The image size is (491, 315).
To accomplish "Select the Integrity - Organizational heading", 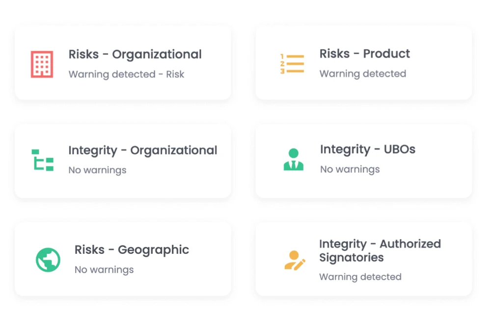I will pos(142,150).
